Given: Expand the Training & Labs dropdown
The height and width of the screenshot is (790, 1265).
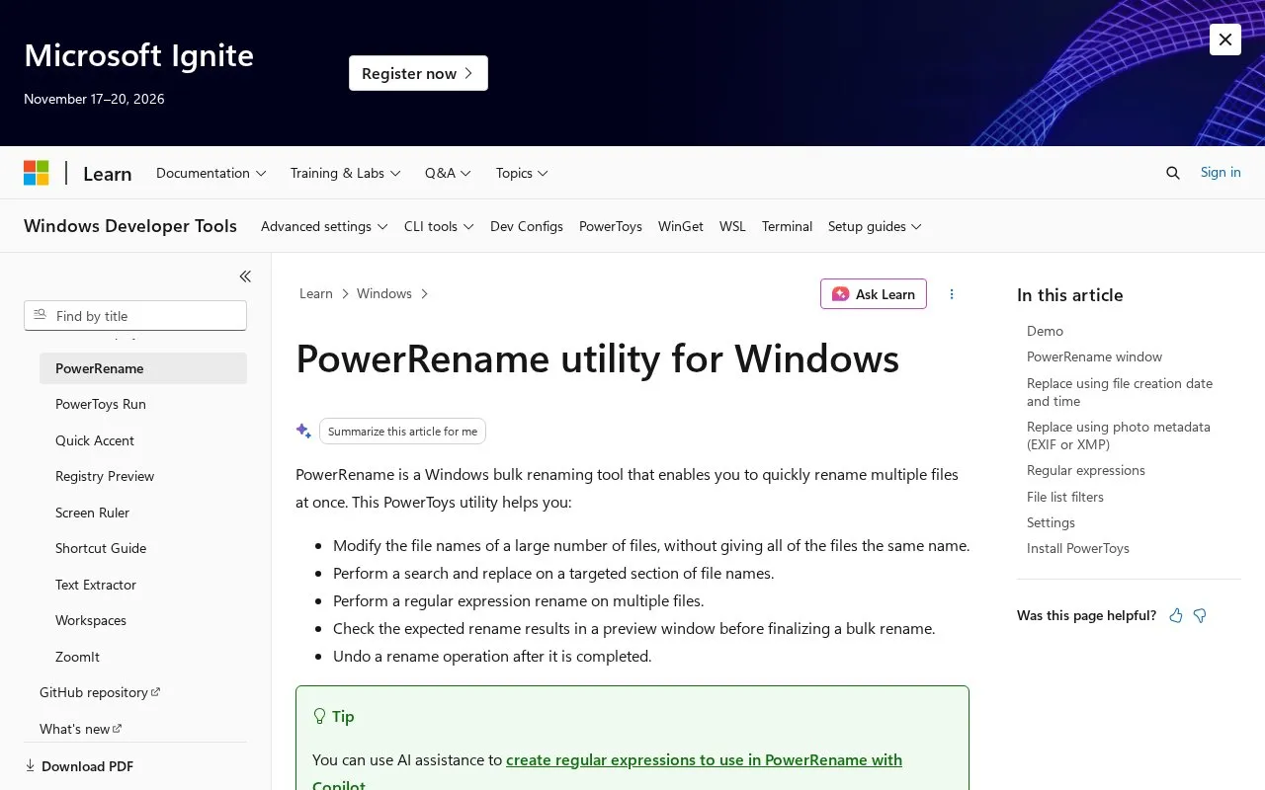Looking at the screenshot, I should click(x=346, y=173).
